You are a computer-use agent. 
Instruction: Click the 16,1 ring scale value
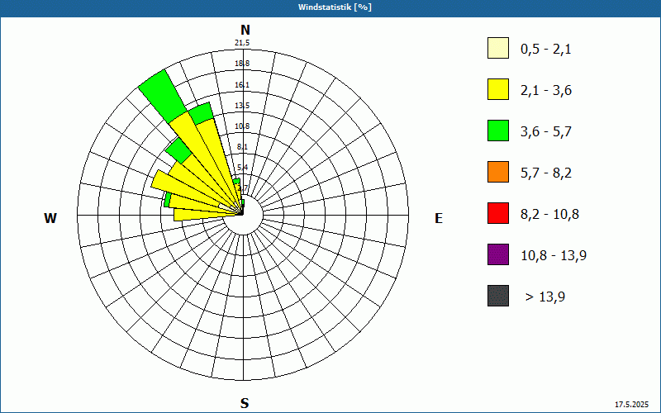coord(242,85)
